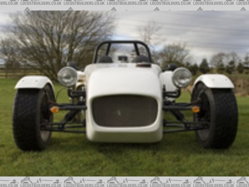Click LOCOSTBUILDERS.CO.UK text in top banner
This screenshot has height=187, width=249.
click(127, 3)
